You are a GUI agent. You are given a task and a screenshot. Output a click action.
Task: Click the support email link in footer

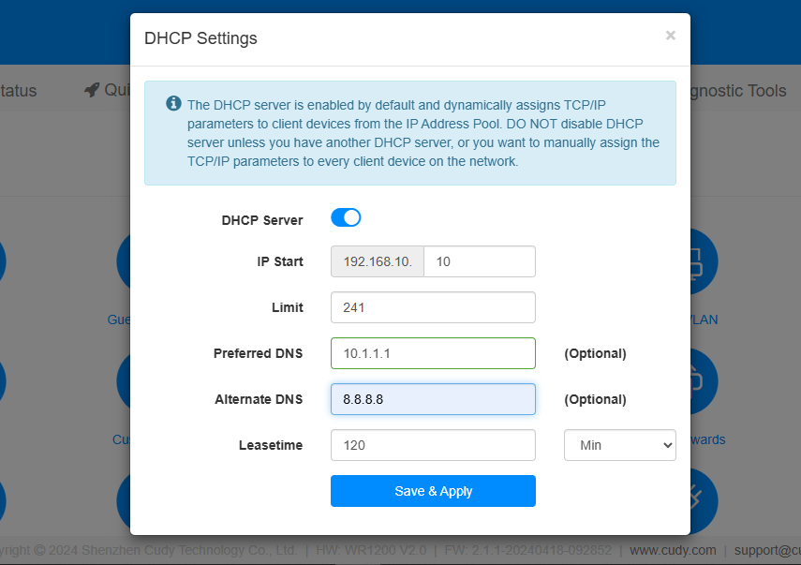[766, 550]
